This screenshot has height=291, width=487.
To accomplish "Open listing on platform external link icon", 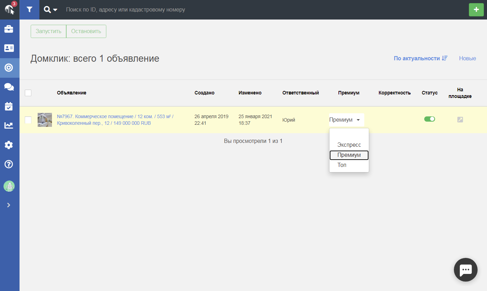I will (460, 120).
